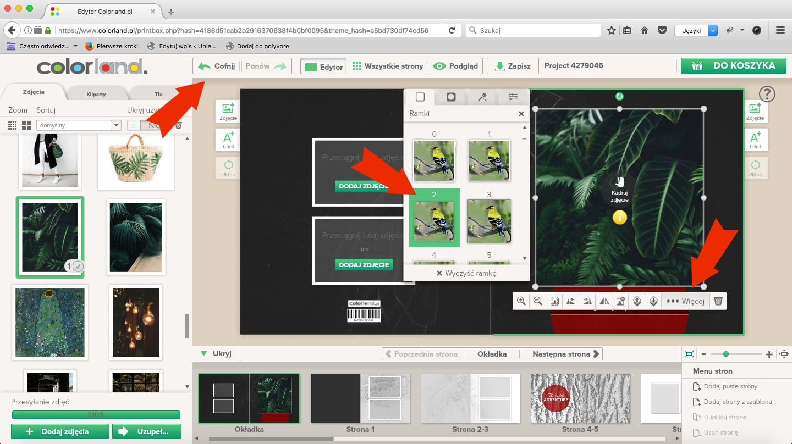Open Podgląd preview mode
792x444 pixels.
[455, 66]
